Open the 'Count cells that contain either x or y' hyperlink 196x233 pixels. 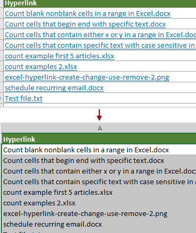point(100,35)
